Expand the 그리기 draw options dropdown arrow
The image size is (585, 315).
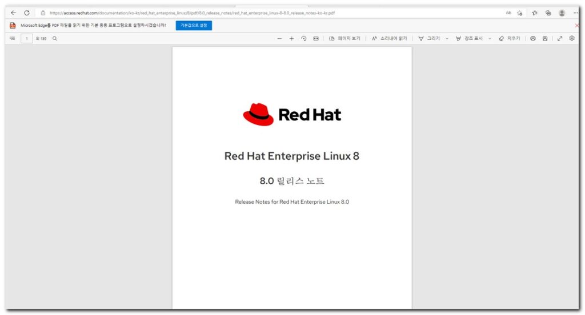coord(447,38)
